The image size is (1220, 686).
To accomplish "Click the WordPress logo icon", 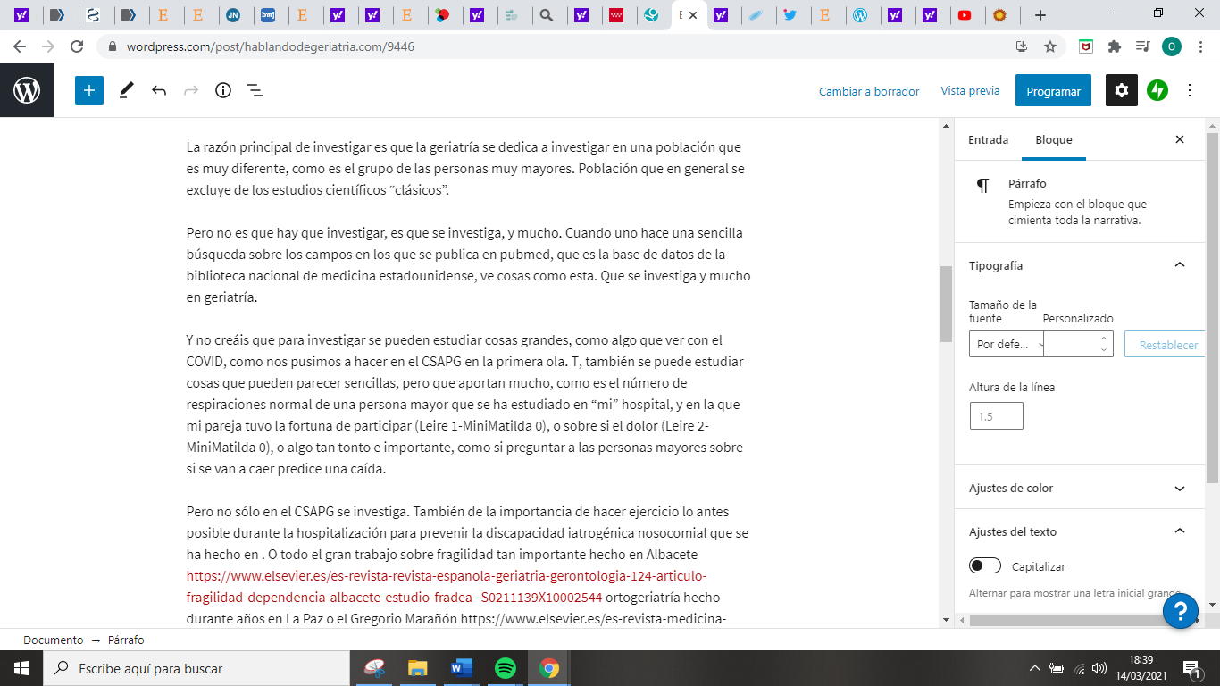I will [x=27, y=90].
